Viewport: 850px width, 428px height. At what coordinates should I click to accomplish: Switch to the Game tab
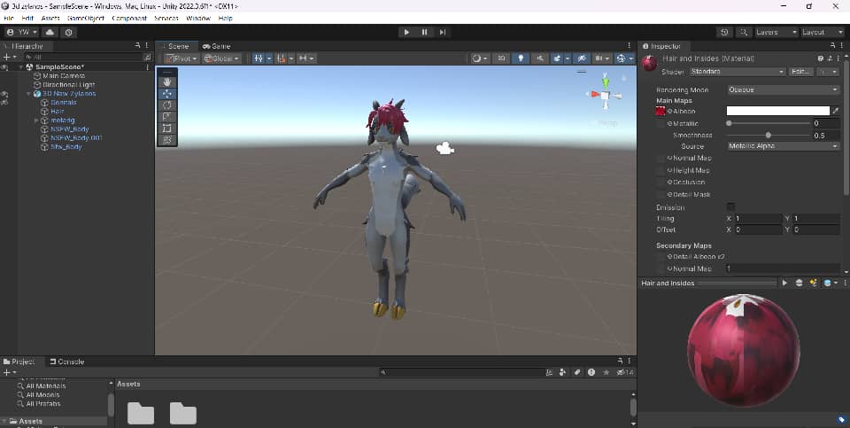click(x=216, y=46)
